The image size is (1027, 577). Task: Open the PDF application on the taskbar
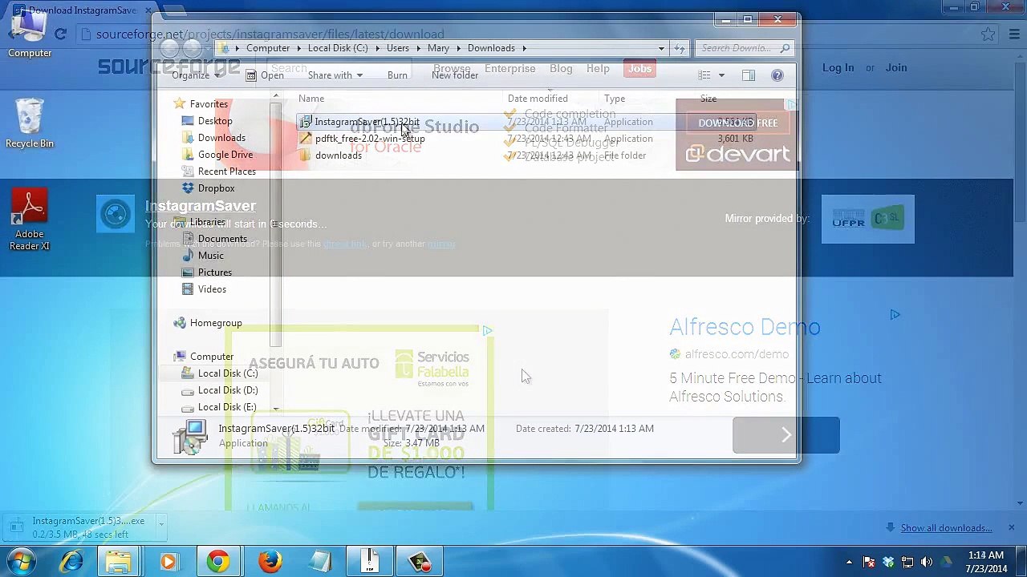coord(369,562)
